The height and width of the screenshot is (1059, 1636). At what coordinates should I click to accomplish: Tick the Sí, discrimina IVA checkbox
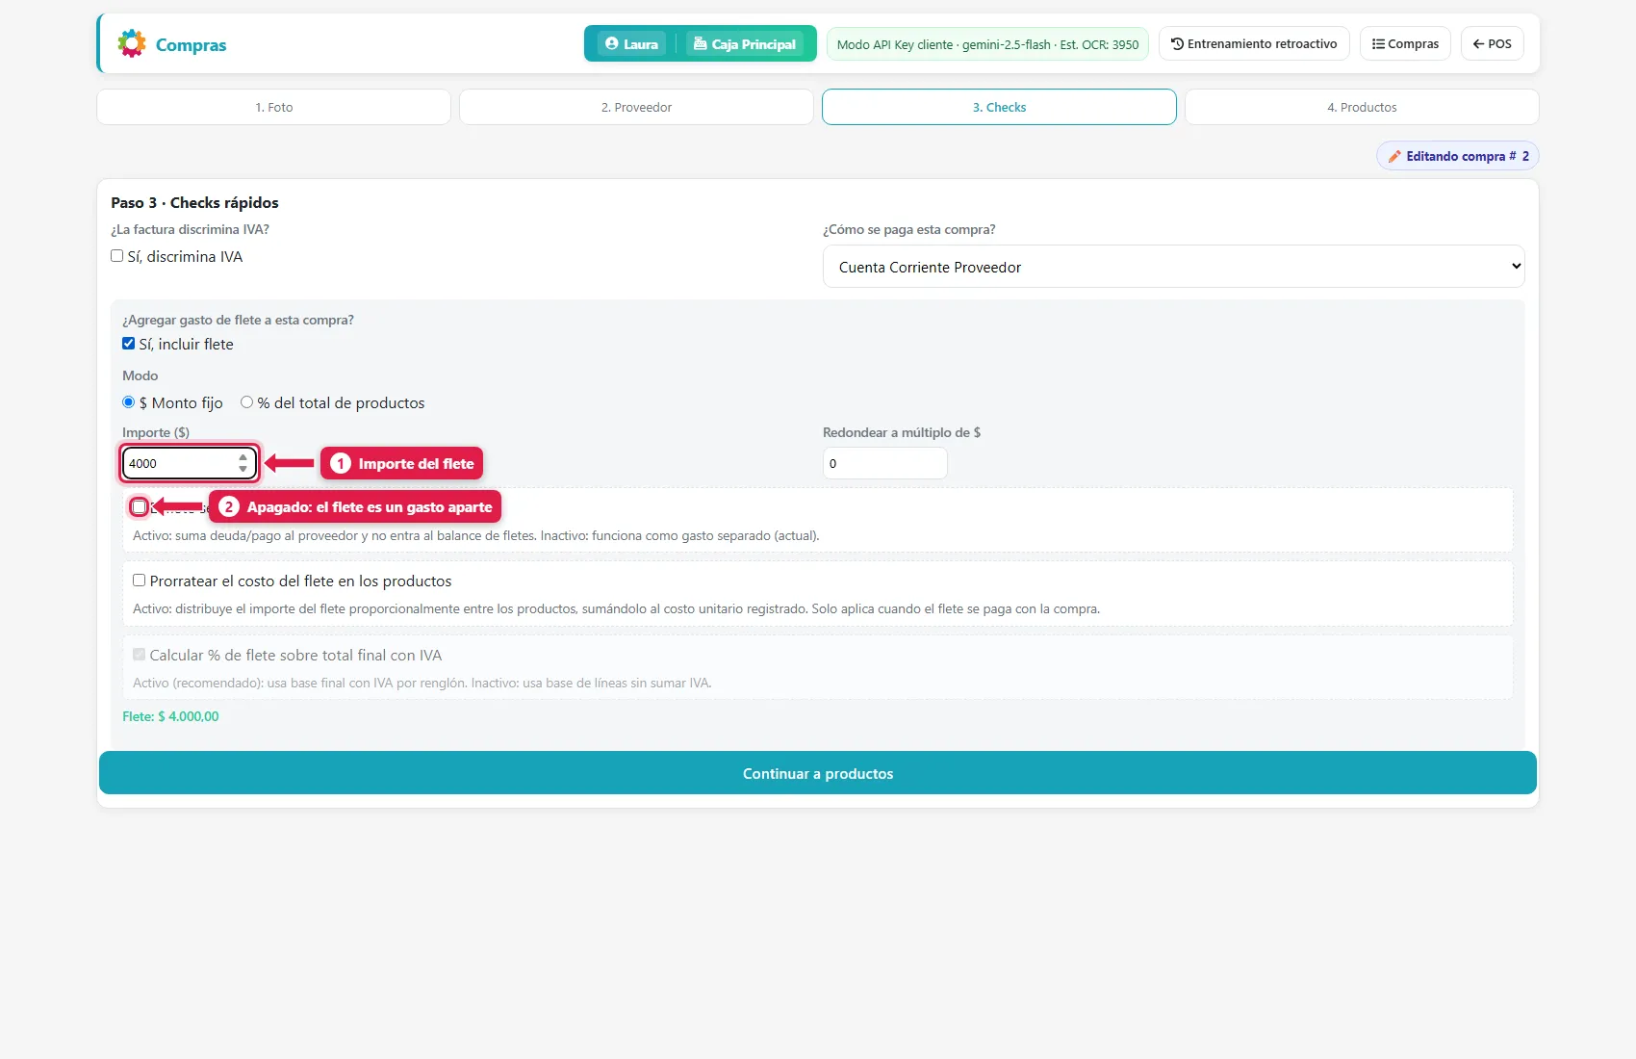[117, 256]
